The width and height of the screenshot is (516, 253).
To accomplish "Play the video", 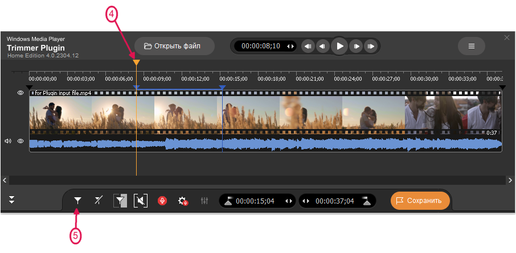I will pyautogui.click(x=339, y=46).
